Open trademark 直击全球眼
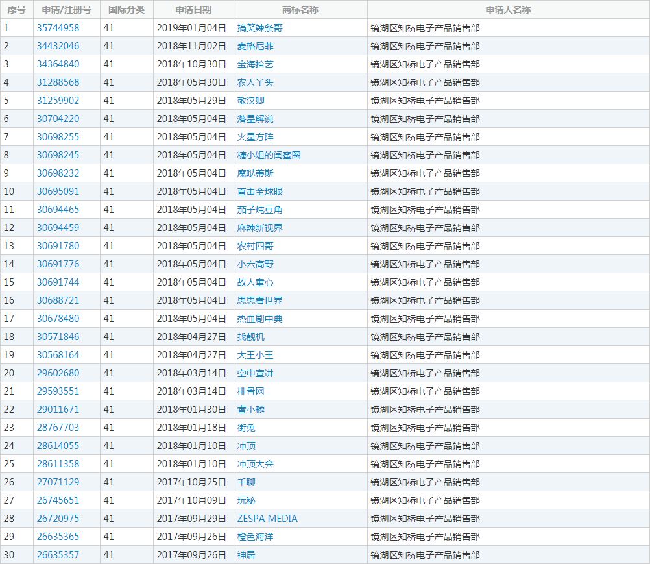 coord(260,191)
